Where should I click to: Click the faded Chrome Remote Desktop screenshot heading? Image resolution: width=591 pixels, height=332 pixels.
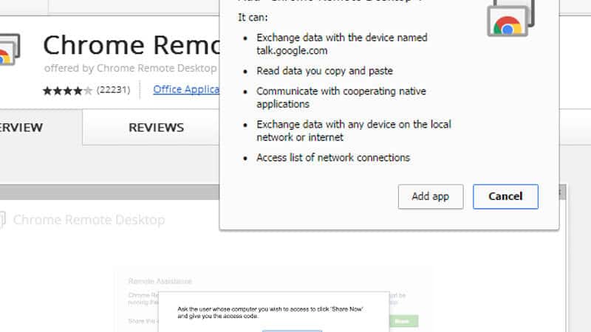click(89, 220)
